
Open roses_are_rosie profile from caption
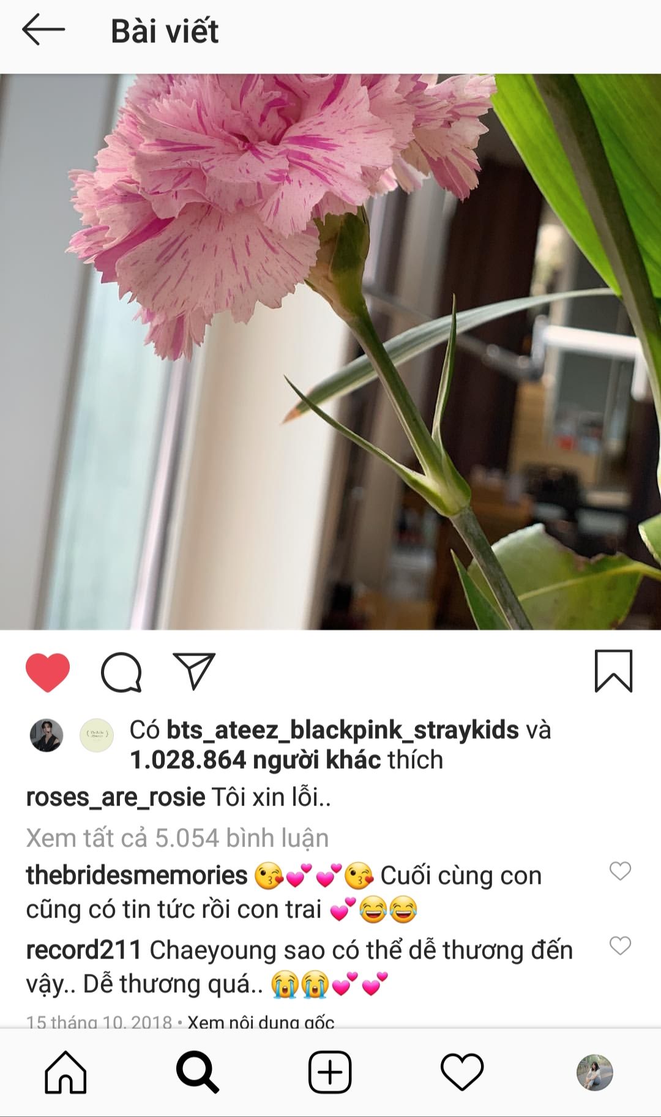[116, 798]
